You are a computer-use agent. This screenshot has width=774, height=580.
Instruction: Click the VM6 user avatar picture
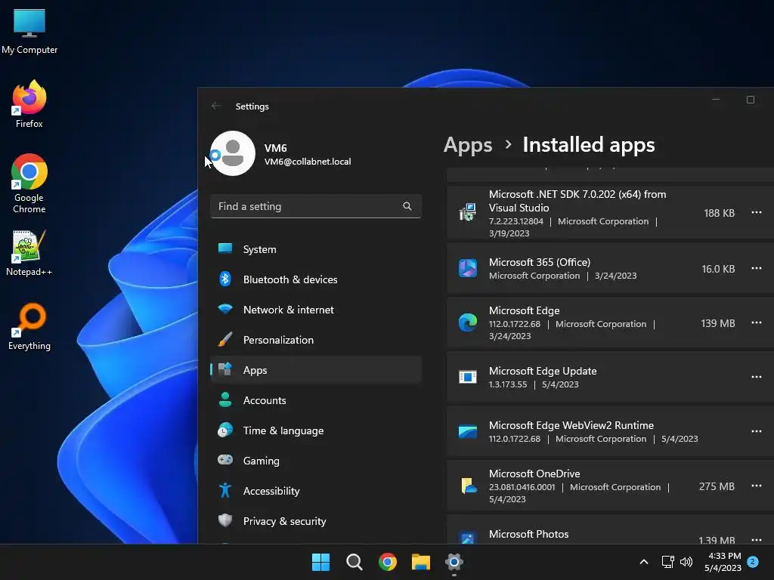coord(233,153)
